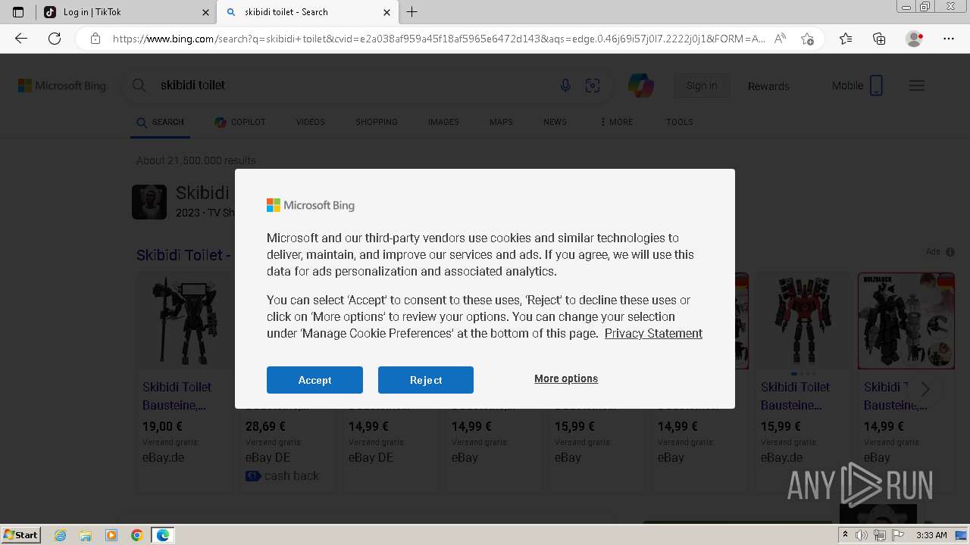Accept cookies in Bing dialog
The width and height of the screenshot is (970, 545).
click(x=314, y=380)
